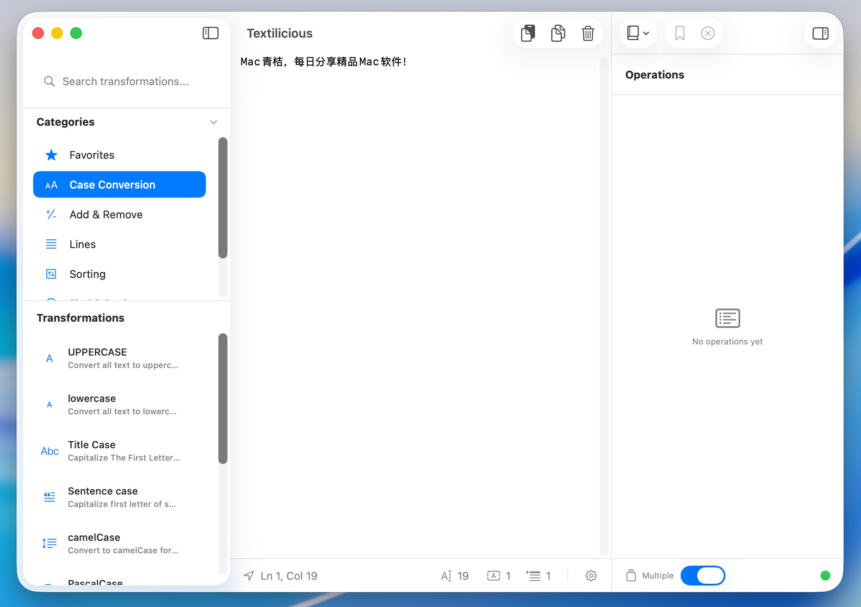Click the cursor location arrow icon
Viewport: 861px width, 607px height.
click(x=249, y=576)
